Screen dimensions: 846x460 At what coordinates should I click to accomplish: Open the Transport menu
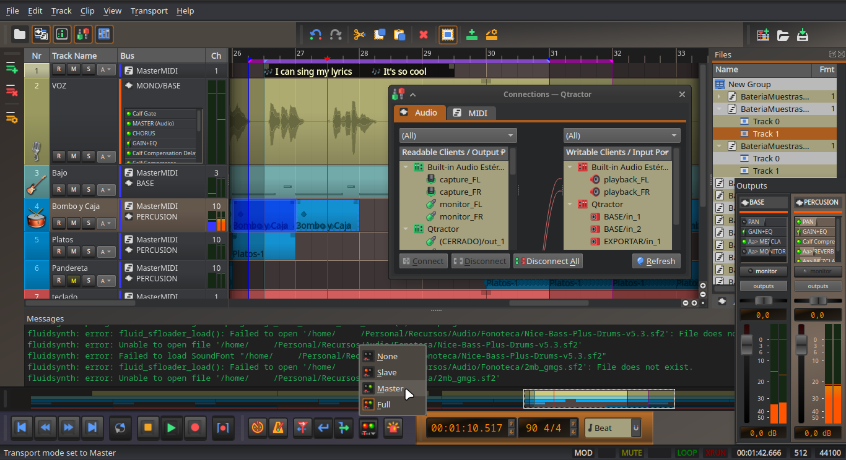[149, 11]
